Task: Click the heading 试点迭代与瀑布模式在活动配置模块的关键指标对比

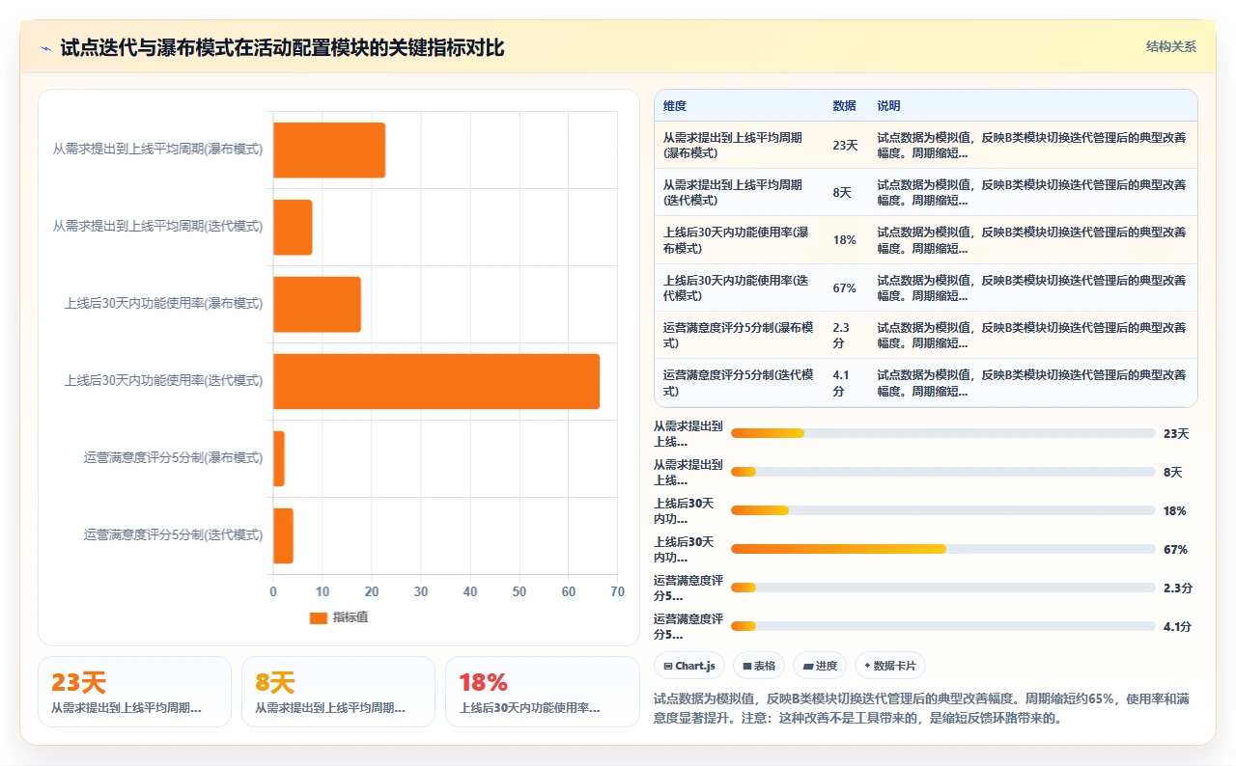Action: 282,48
